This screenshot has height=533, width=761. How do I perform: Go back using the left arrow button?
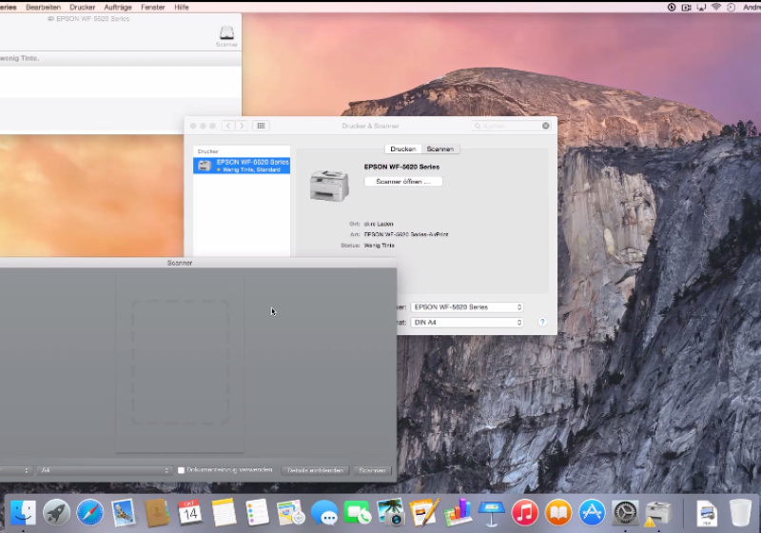(x=228, y=126)
